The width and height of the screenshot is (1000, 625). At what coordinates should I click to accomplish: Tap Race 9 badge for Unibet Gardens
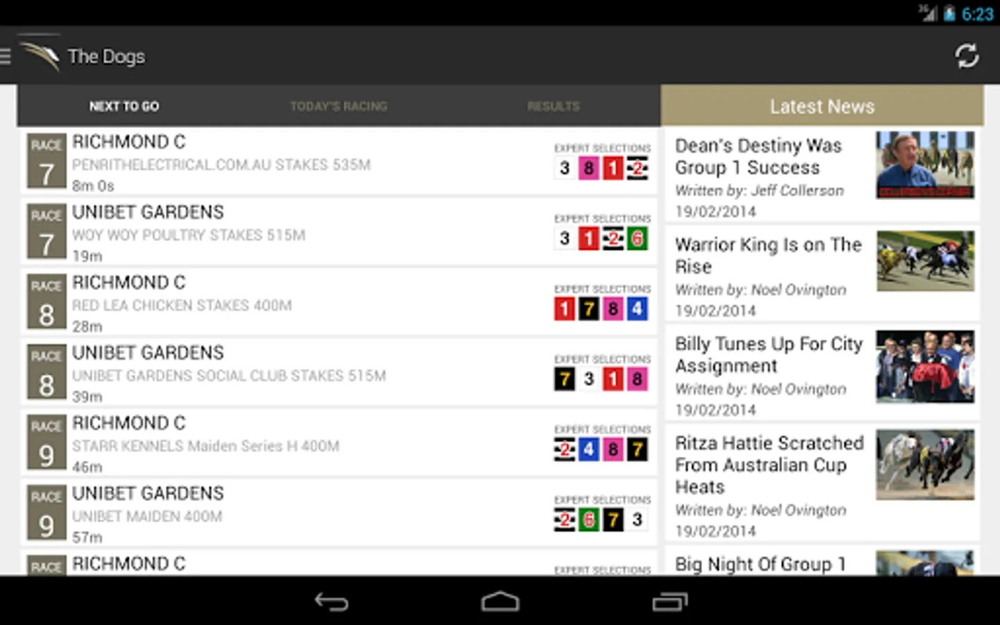[x=47, y=512]
